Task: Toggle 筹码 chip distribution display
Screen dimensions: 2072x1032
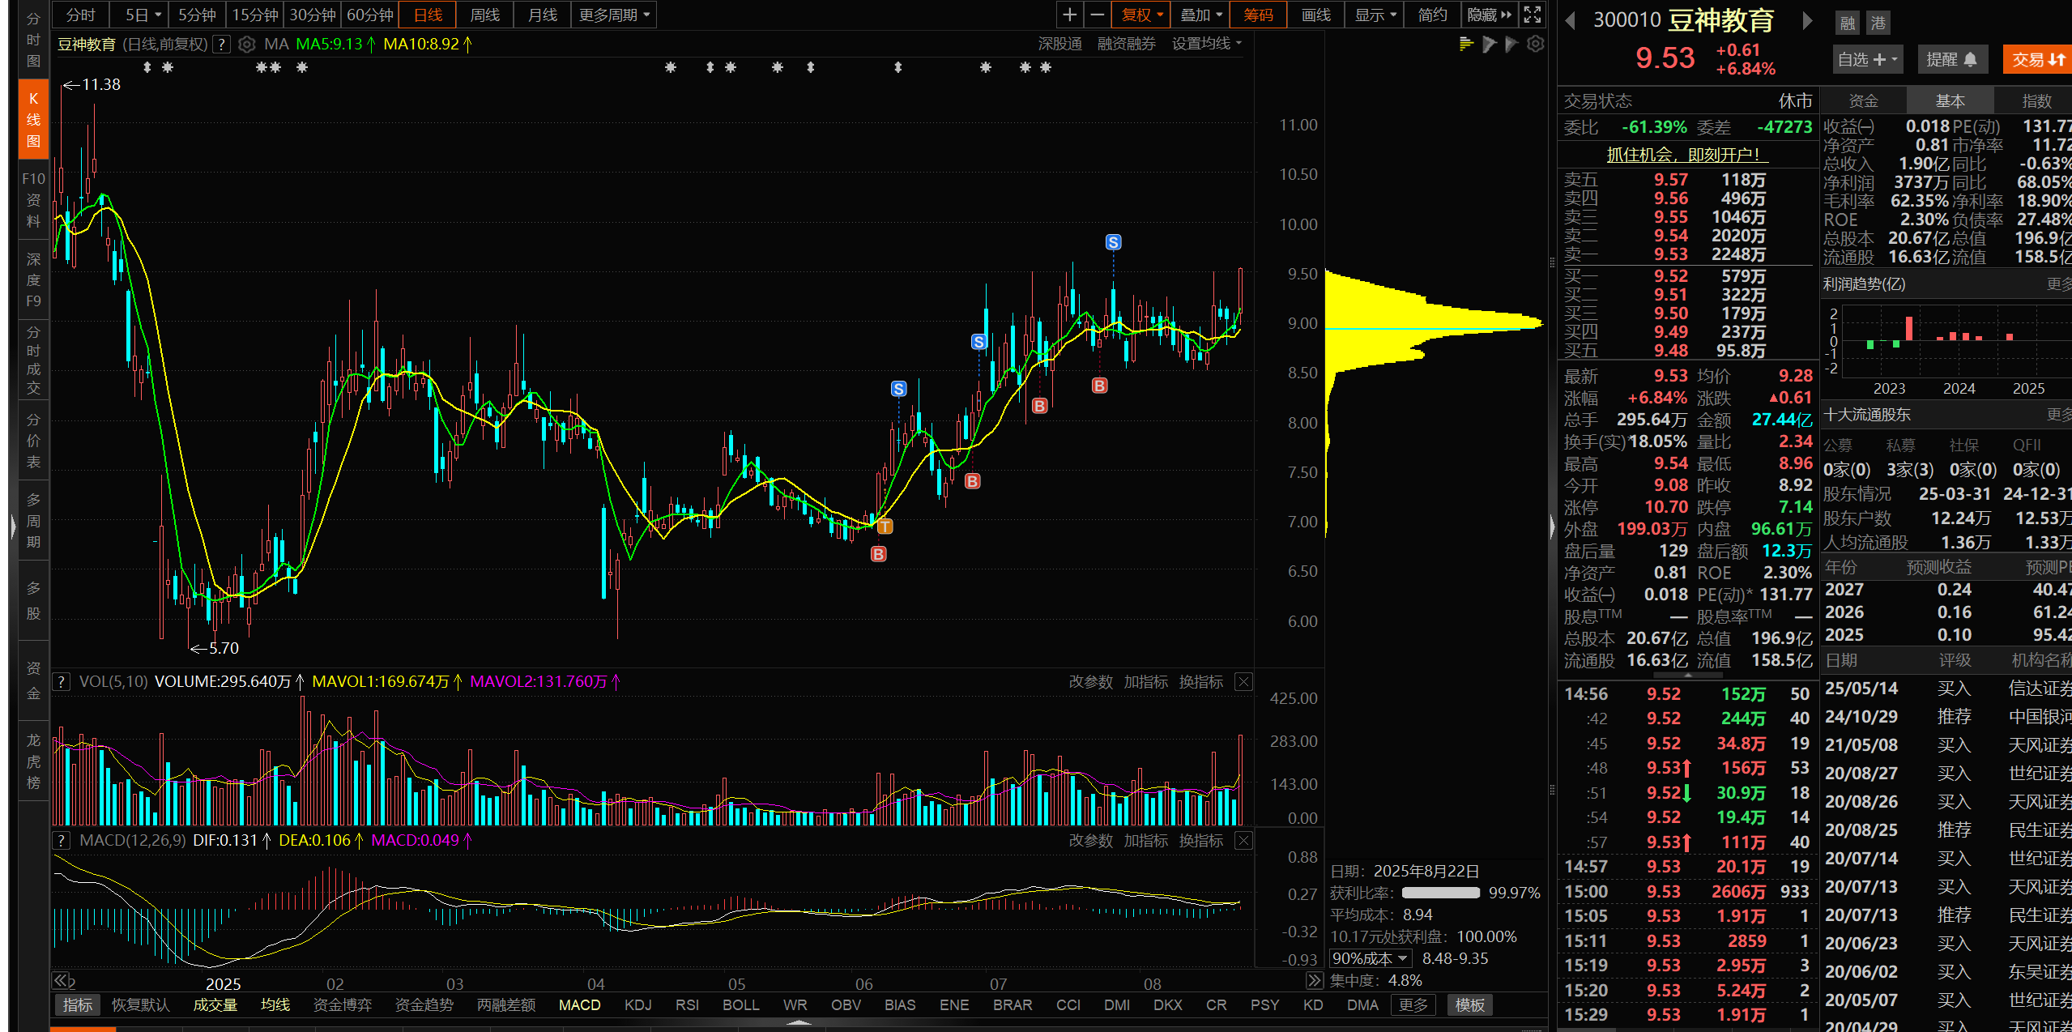Action: click(1258, 15)
